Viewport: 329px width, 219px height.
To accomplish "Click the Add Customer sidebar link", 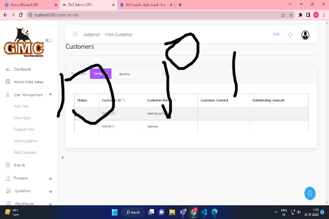I will [25, 152].
